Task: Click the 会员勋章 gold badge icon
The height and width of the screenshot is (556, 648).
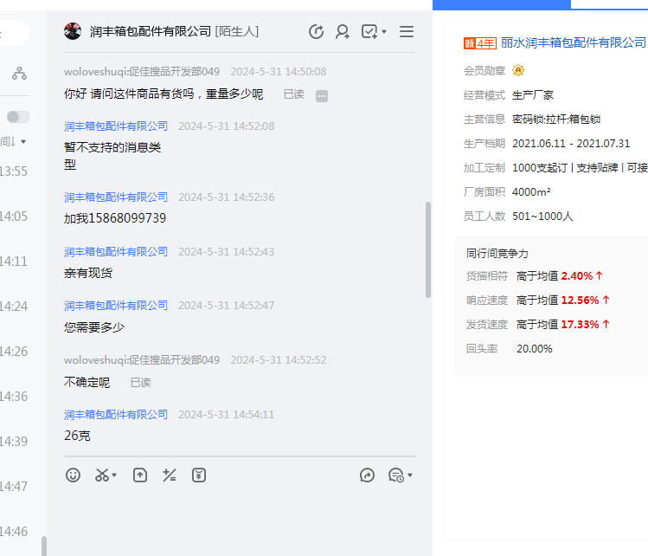Action: (518, 70)
